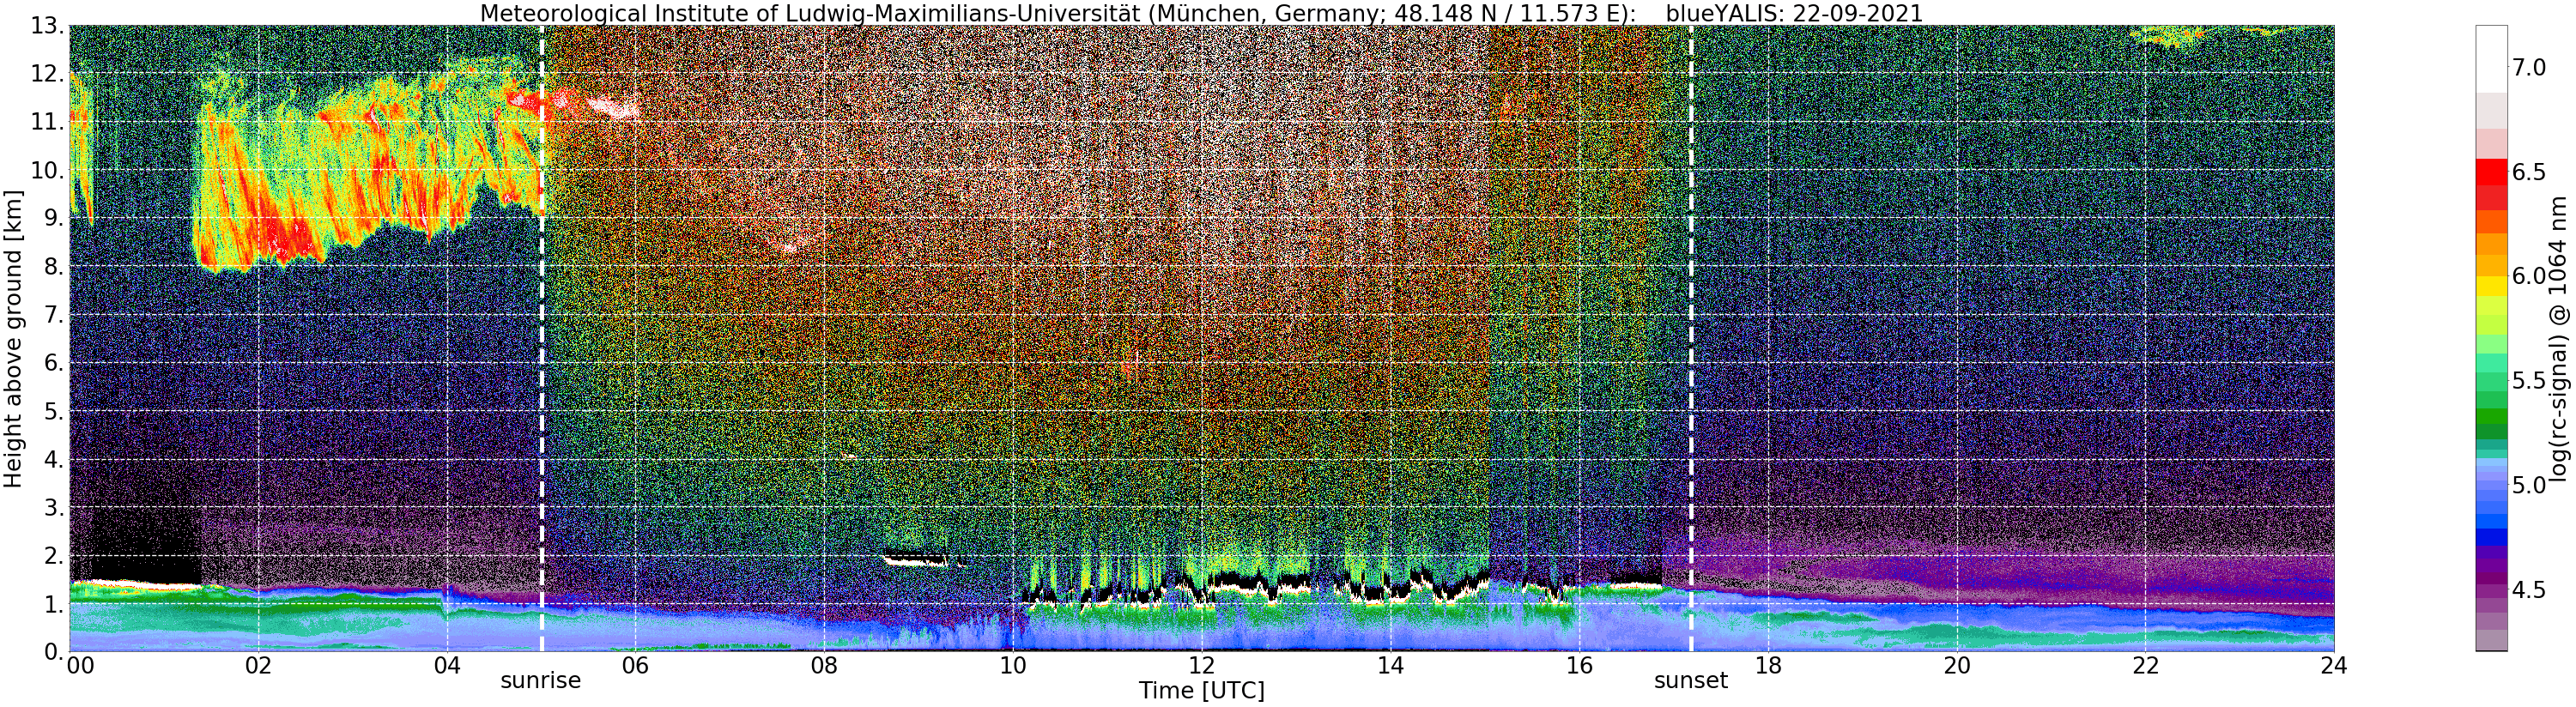The image size is (2576, 707).
Task: Click the white segment at colorbar top
Action: pyautogui.click(x=2491, y=59)
